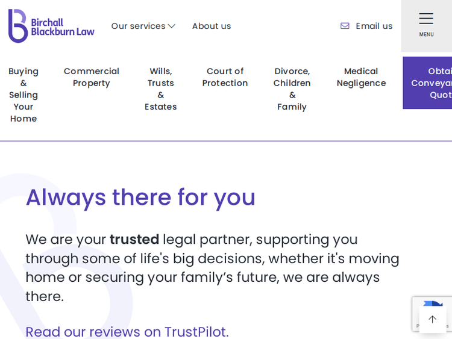Click the scroll-to-top arrow button
This screenshot has height=339, width=452.
pos(432,319)
